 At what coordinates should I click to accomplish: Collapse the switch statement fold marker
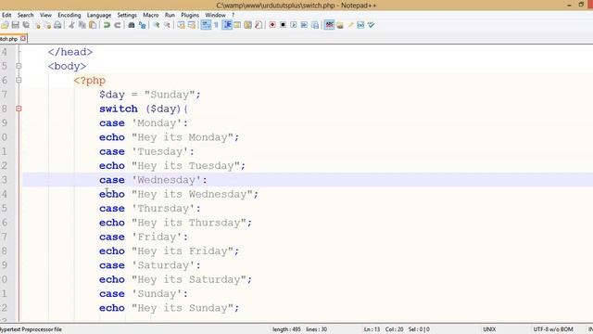click(x=19, y=109)
